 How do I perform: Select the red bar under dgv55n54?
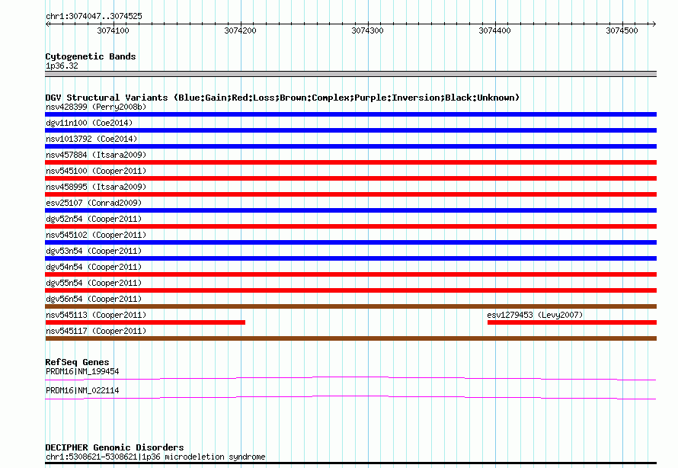[350, 290]
